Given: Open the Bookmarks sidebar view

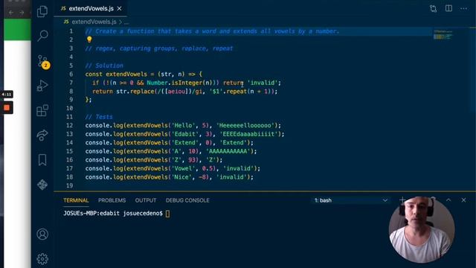Looking at the screenshot, I should click(42, 160).
